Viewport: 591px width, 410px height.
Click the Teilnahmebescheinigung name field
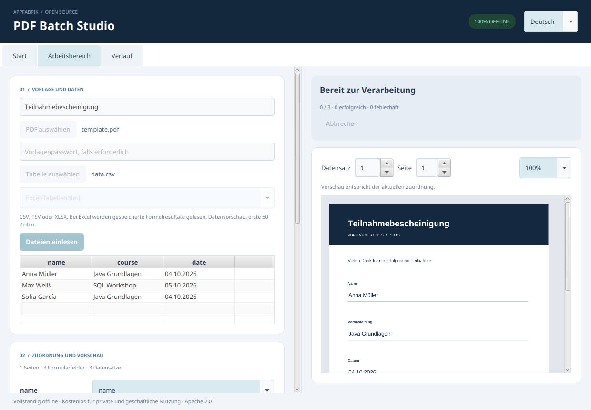(x=147, y=107)
